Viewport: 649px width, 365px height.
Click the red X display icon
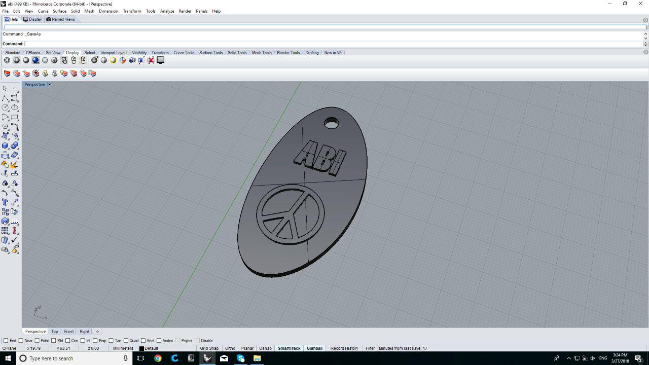(x=151, y=60)
